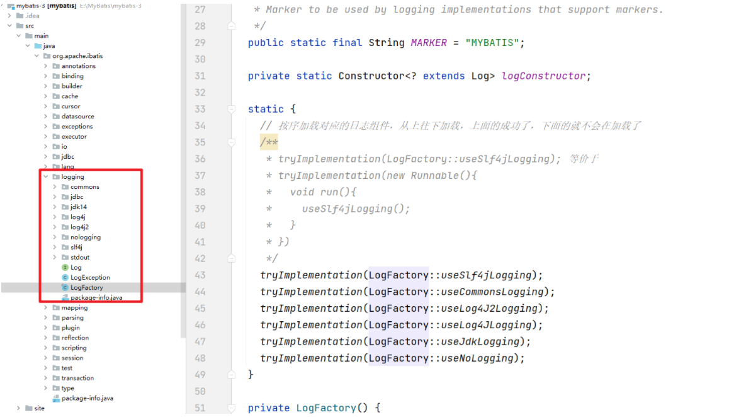746x417 pixels.
Task: Select the type package
Action: pos(67,389)
